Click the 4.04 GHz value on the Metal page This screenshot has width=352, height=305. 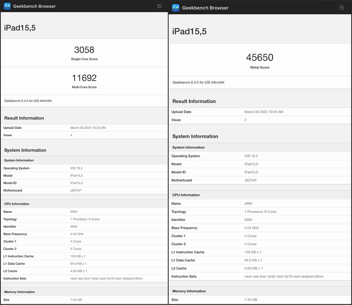[252, 228]
